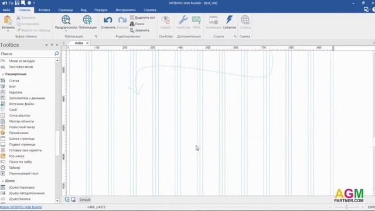
Task: Open the Файл menu
Action: click(x=6, y=10)
